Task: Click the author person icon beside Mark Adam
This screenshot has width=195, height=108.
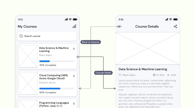Action: click(120, 75)
